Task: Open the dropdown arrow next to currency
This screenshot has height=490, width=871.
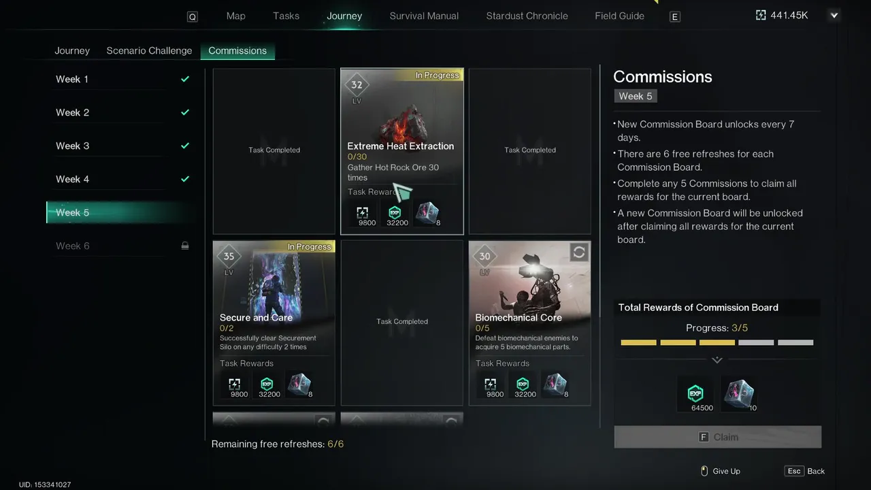Action: 834,15
